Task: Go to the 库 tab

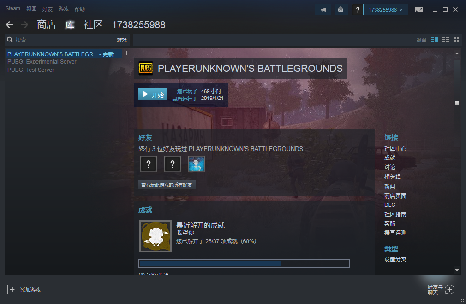Action: point(70,24)
